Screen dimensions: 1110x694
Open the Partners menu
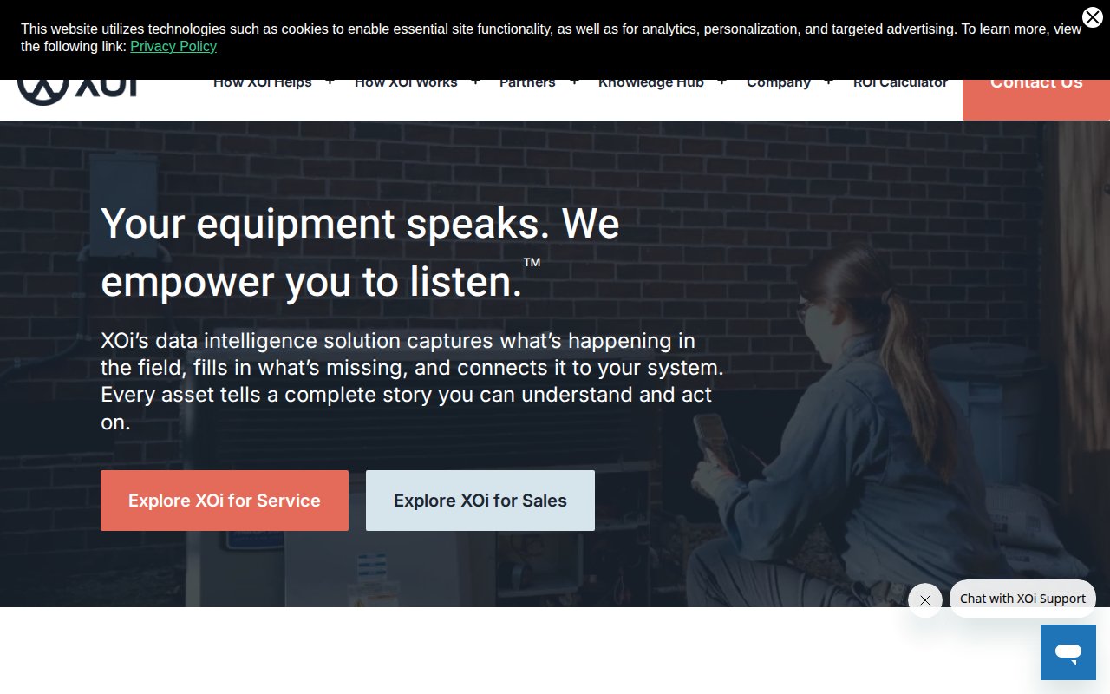click(527, 85)
